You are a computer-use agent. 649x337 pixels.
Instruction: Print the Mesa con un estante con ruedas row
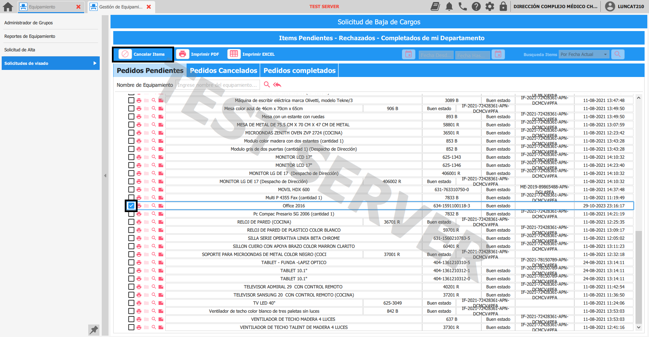139,116
